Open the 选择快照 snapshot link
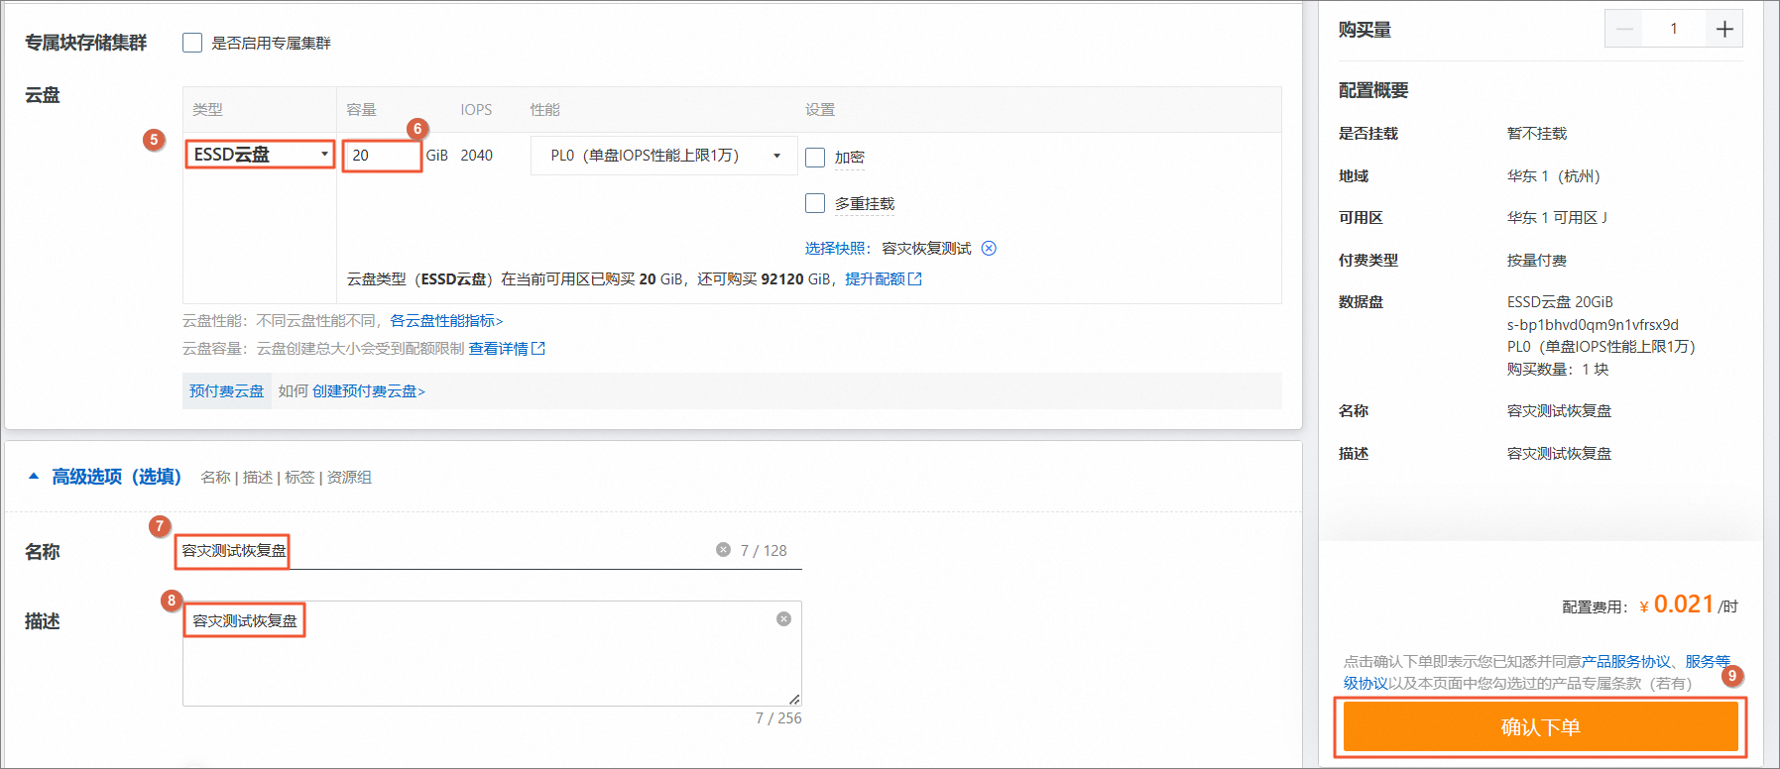The height and width of the screenshot is (769, 1780). pos(837,248)
